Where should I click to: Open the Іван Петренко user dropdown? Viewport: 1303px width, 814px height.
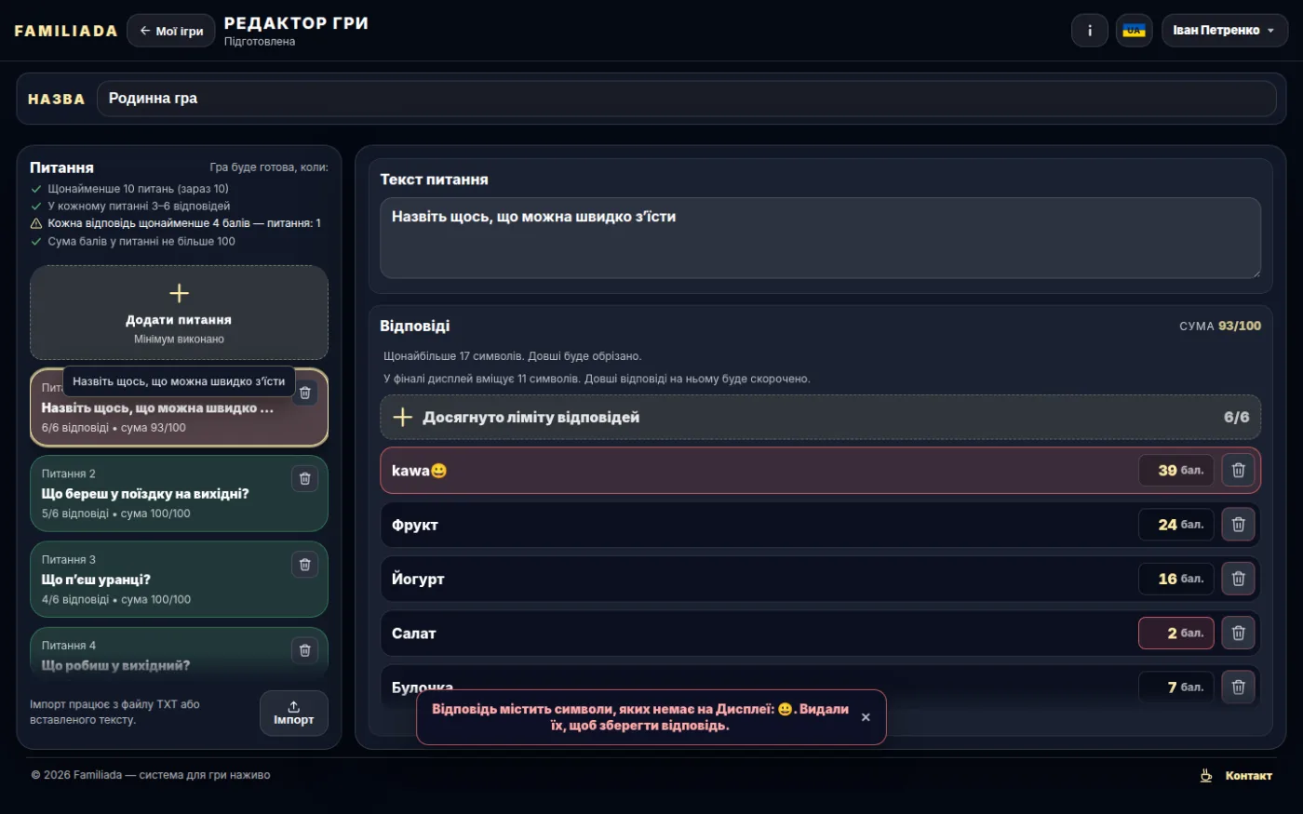tap(1224, 31)
